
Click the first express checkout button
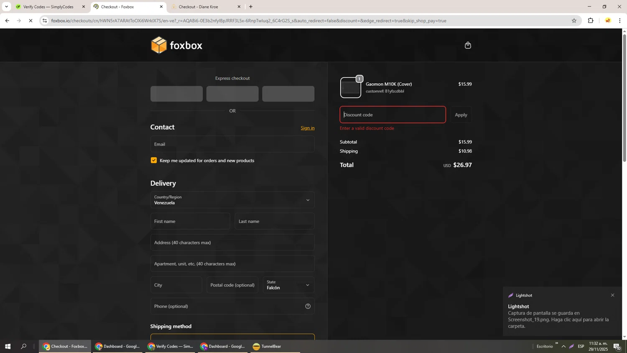pyautogui.click(x=176, y=94)
